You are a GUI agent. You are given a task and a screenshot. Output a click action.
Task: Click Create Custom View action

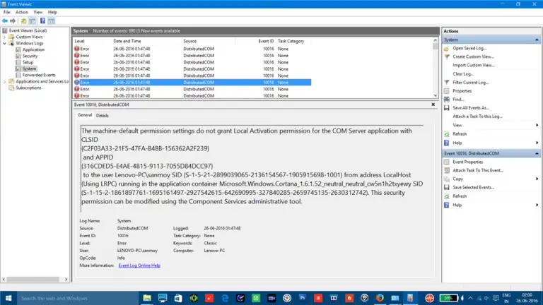473,56
